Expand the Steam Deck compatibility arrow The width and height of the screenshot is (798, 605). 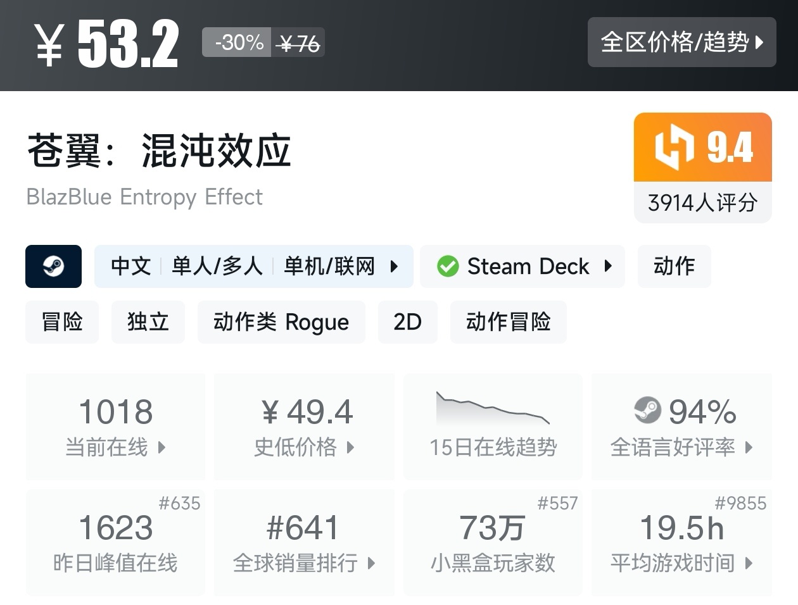(608, 266)
